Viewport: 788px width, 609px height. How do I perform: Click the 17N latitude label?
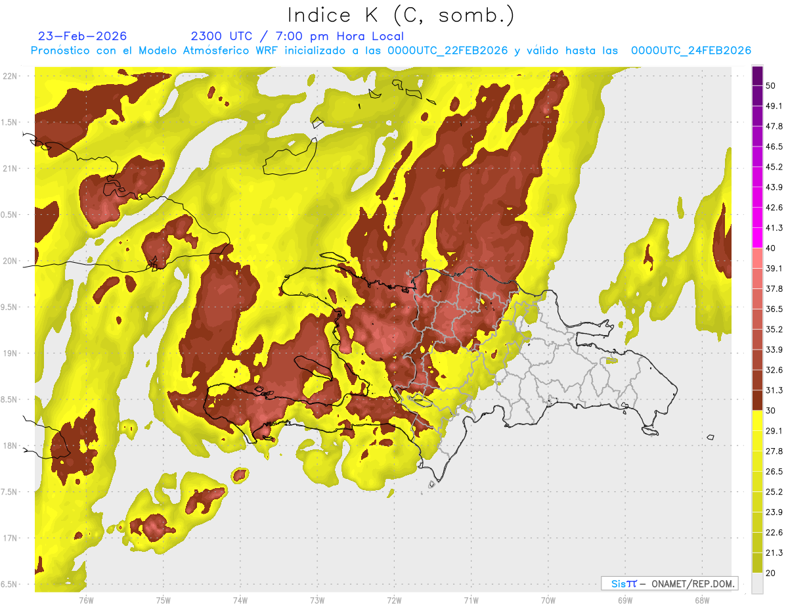[x=9, y=538]
